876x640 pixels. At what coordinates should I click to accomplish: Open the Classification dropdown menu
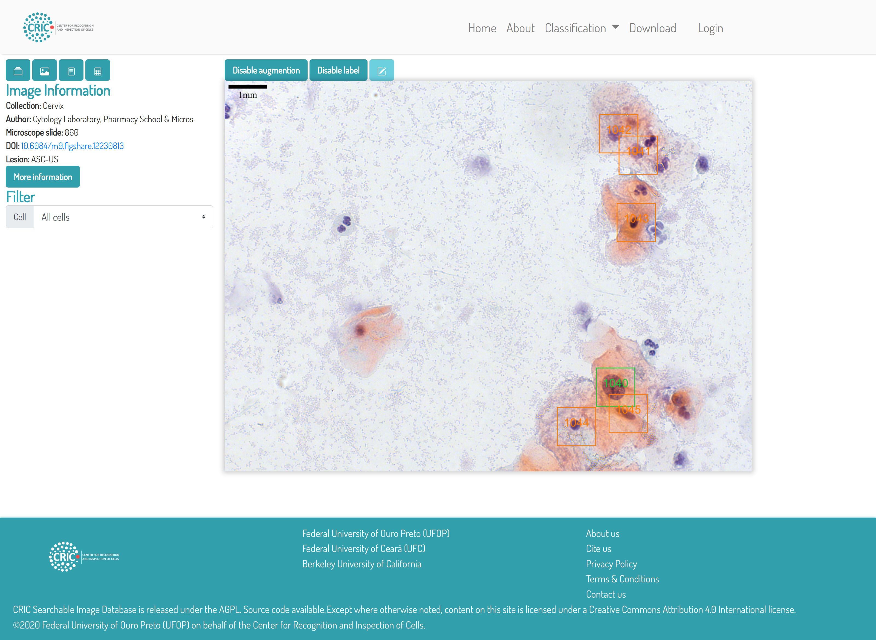point(582,28)
